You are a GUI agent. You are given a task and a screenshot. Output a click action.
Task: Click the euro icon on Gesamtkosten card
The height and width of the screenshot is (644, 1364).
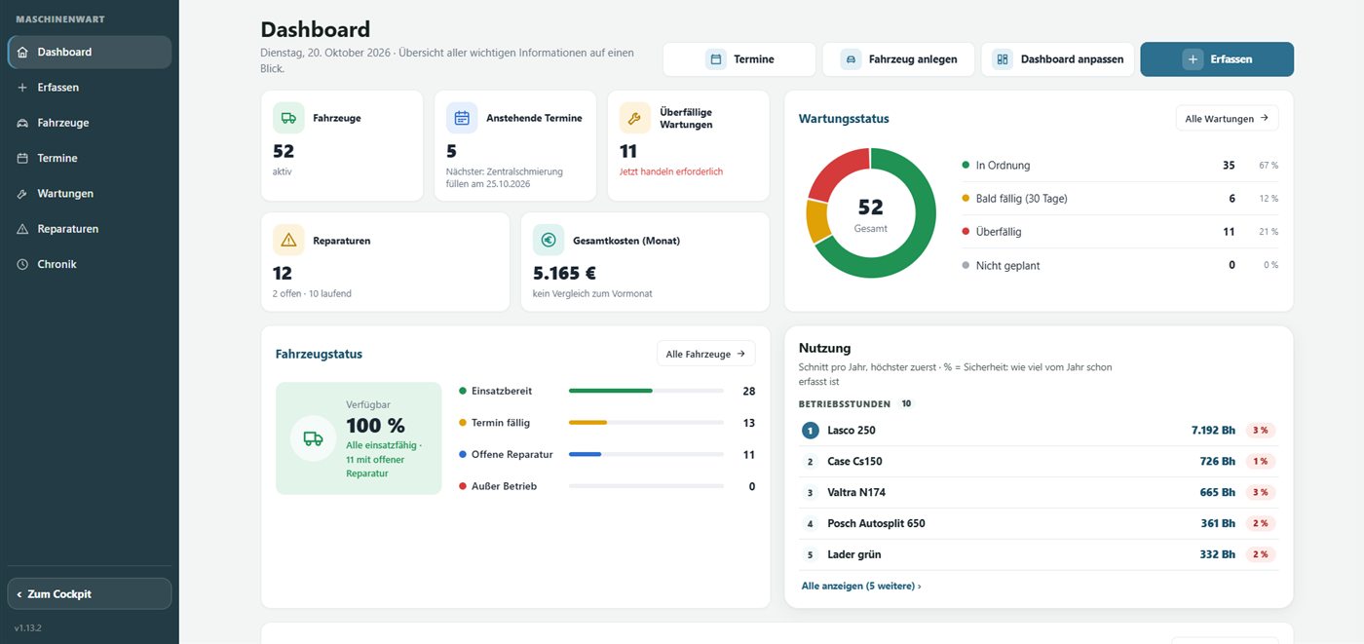coord(549,240)
